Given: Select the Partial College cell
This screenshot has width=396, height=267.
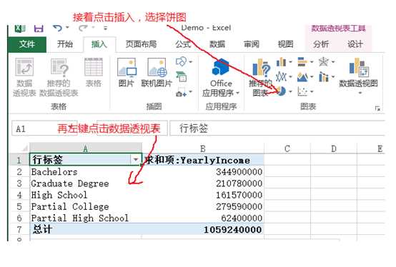Looking at the screenshot, I should pos(86,207).
